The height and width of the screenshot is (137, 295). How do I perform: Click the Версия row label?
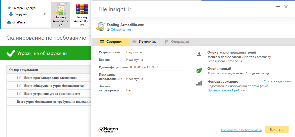point(104,60)
